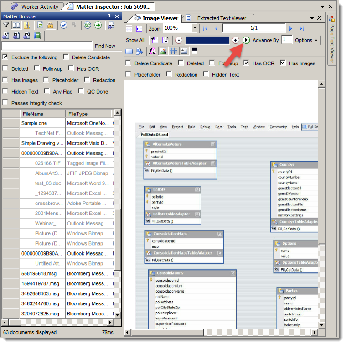Click the fit-to-width icon in Image Viewer
346x345 pixels.
tap(129, 29)
